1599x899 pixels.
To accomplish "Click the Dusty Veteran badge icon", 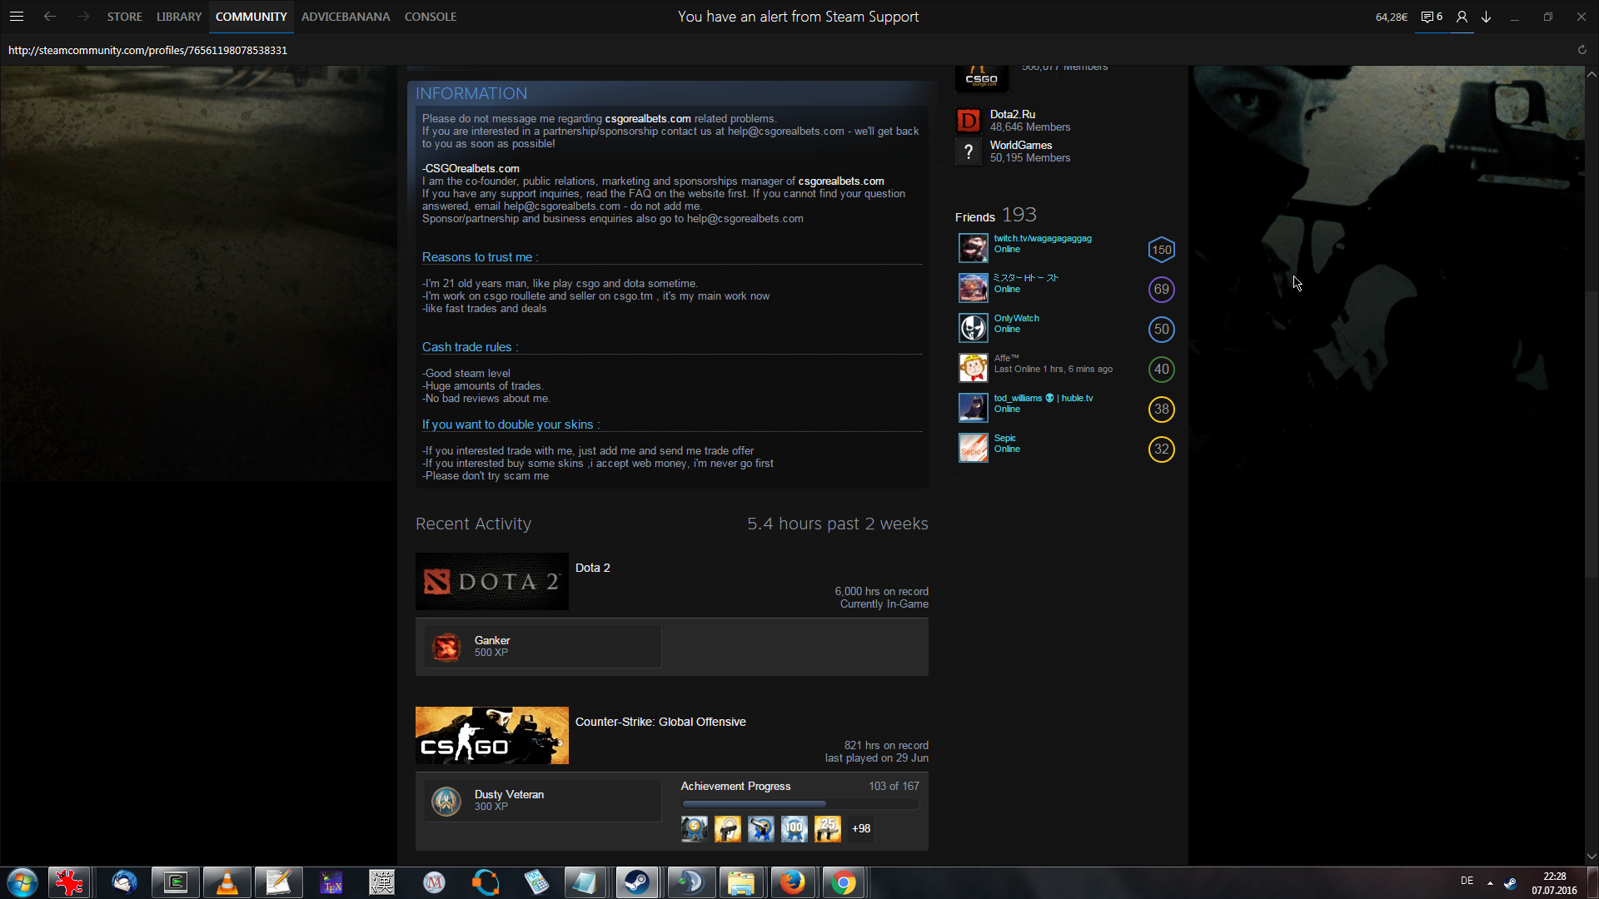I will tap(446, 801).
